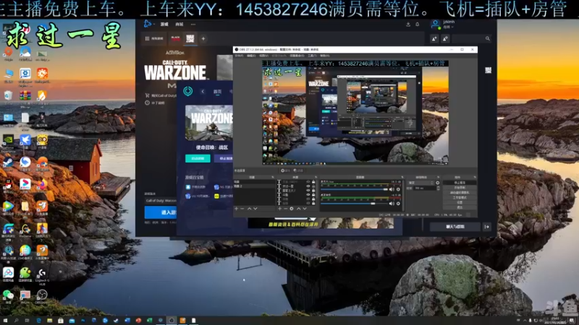Open Battle.net downloads icon
Viewport: 579px width, 325px height.
point(408,25)
